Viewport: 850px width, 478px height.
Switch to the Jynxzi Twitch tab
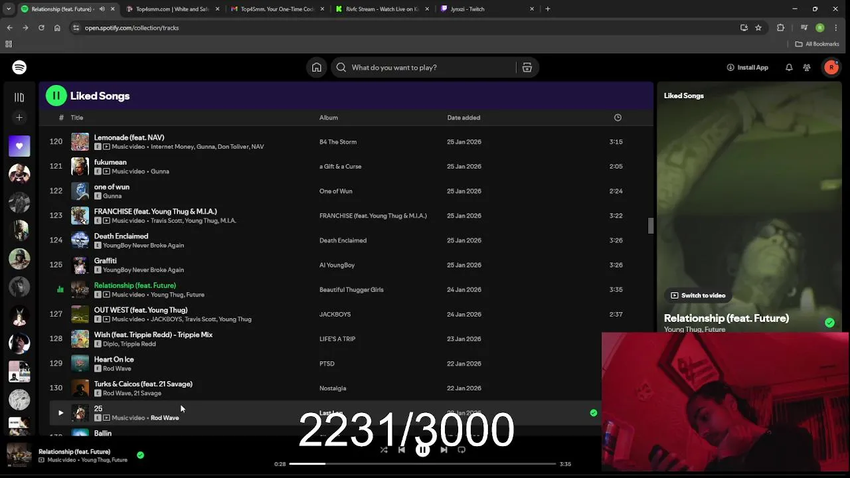pos(487,9)
